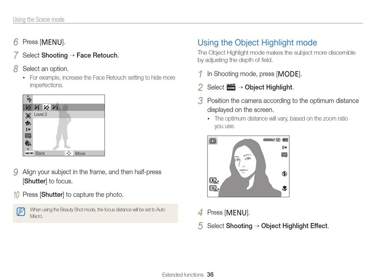377x279 pixels.
Task: Select Face Retouch Level 1 icon
Action: pos(37,107)
